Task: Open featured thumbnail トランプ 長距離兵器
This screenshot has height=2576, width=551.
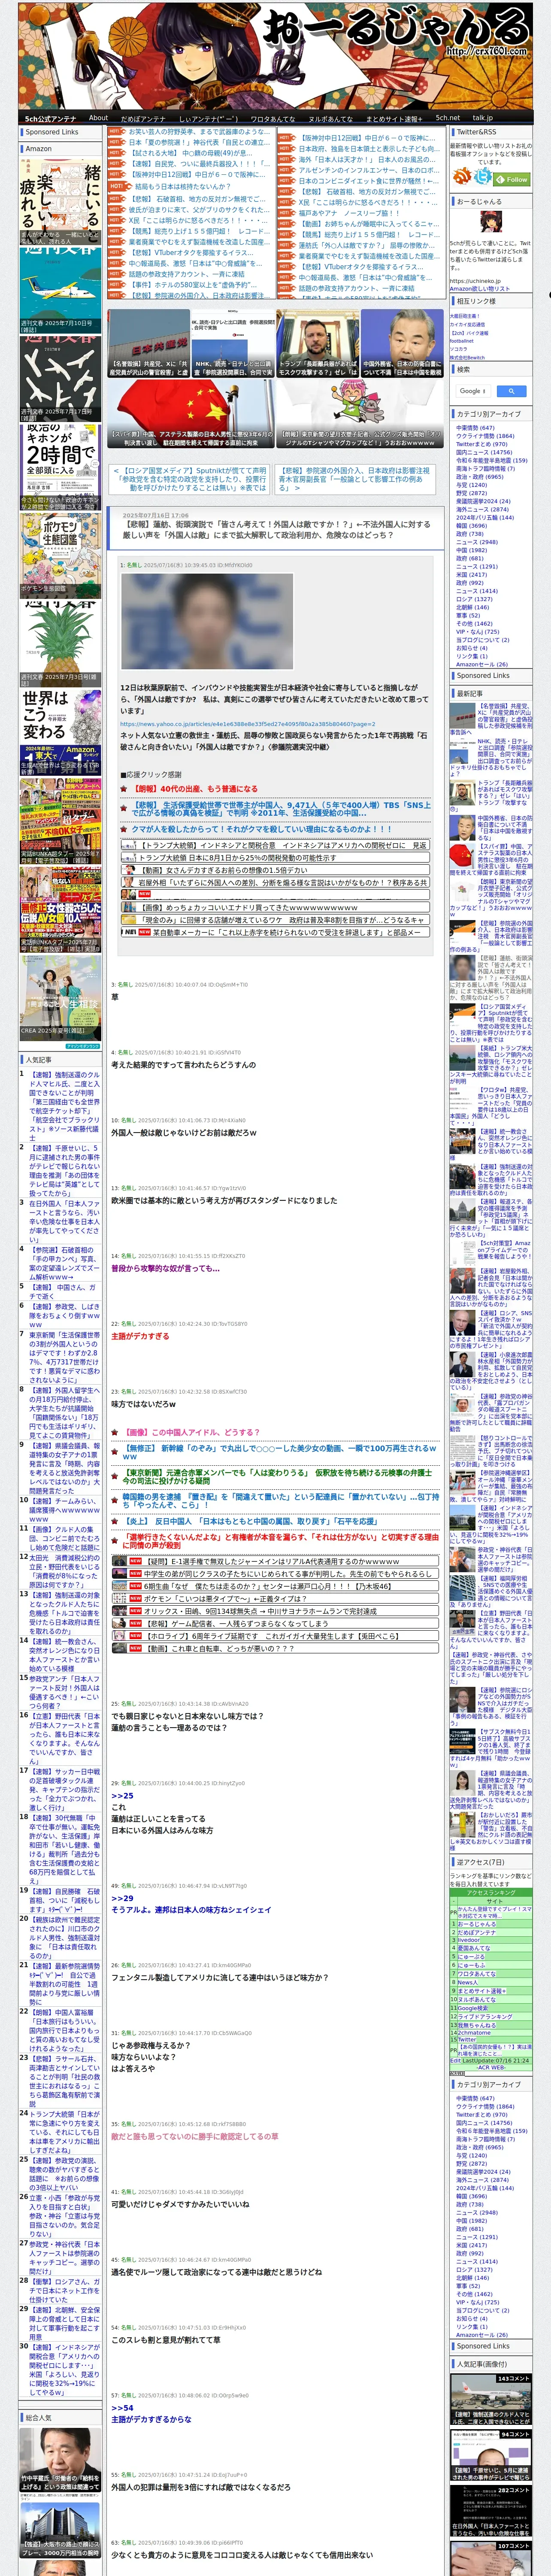Action: [x=317, y=344]
